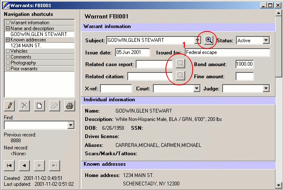Look up the related case report with its magnifier
283x190 pixels.
(180, 64)
